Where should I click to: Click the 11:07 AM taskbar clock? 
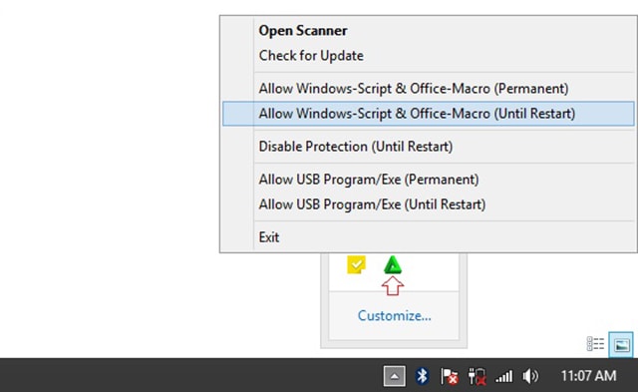(588, 376)
